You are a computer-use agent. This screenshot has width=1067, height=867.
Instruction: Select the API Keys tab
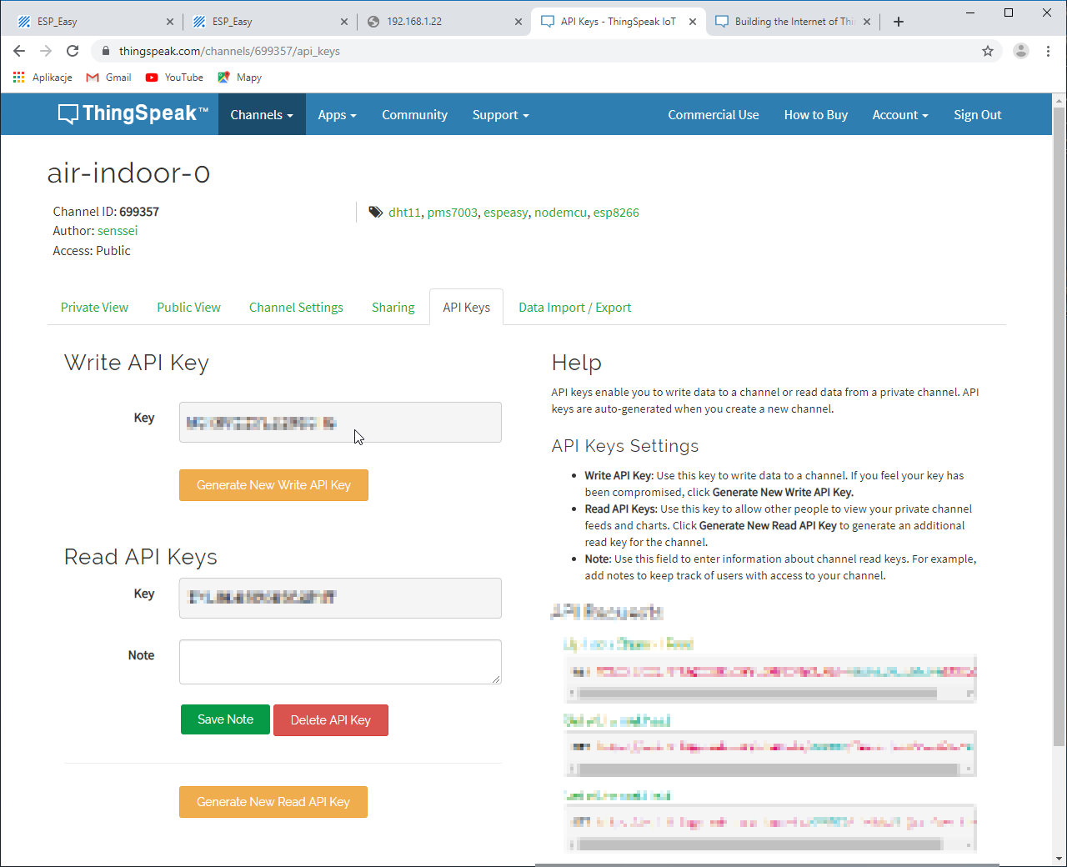[x=466, y=308]
